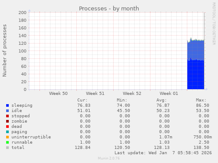Click idle average value 50.23
The width and height of the screenshot is (218, 163).
(x=163, y=111)
